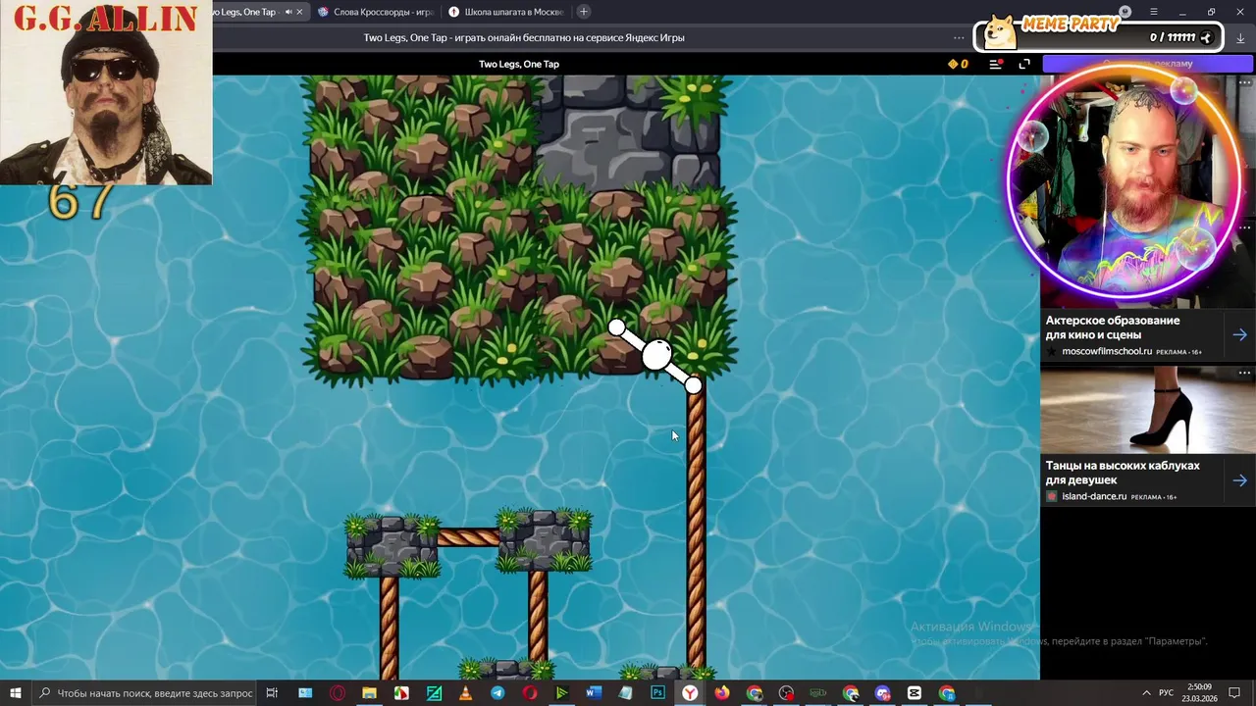Screen dimensions: 1256x706
Task: Click the white two-legged character in game
Action: [655, 355]
